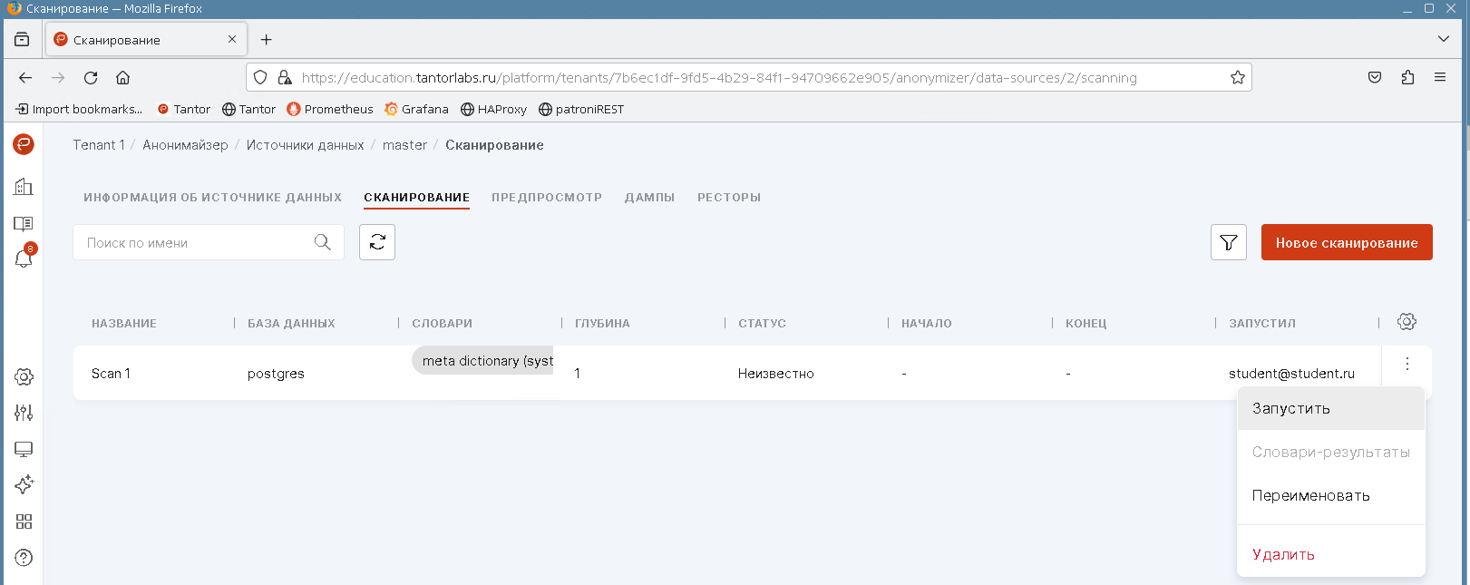The width and height of the screenshot is (1470, 585).
Task: Open table column settings gear
Action: [1407, 322]
